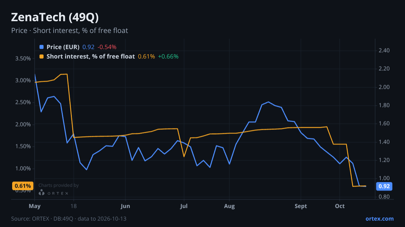
Task: Click the 1.60 right axis label
Action: click(x=384, y=124)
